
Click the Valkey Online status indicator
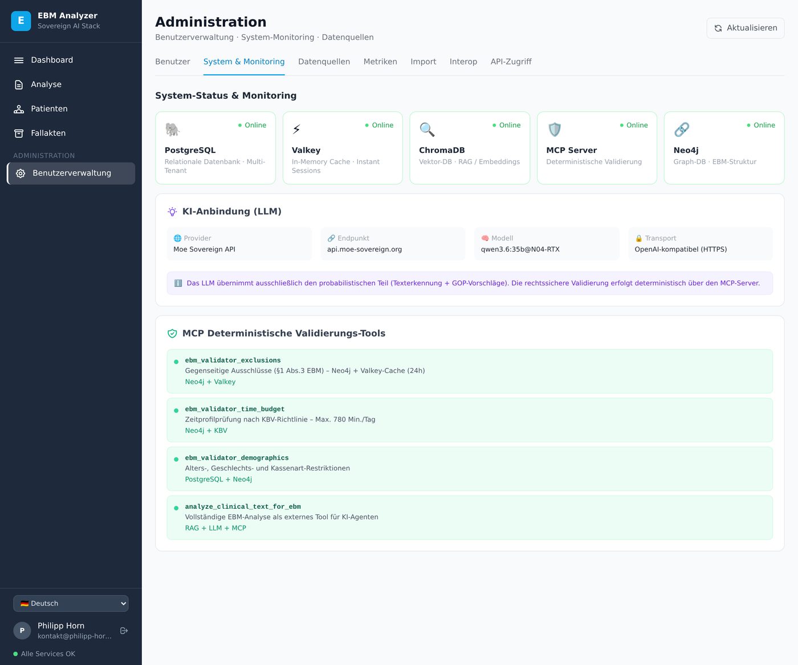pos(379,125)
